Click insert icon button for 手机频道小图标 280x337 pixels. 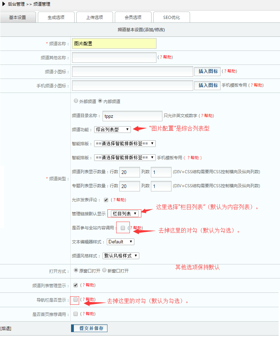click(x=208, y=85)
